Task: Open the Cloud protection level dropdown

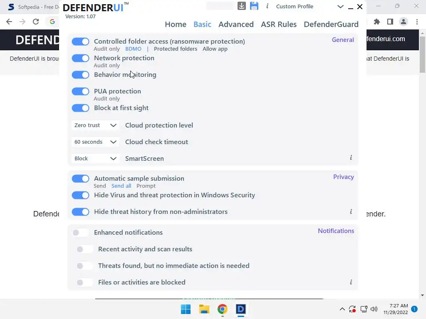Action: [x=95, y=125]
